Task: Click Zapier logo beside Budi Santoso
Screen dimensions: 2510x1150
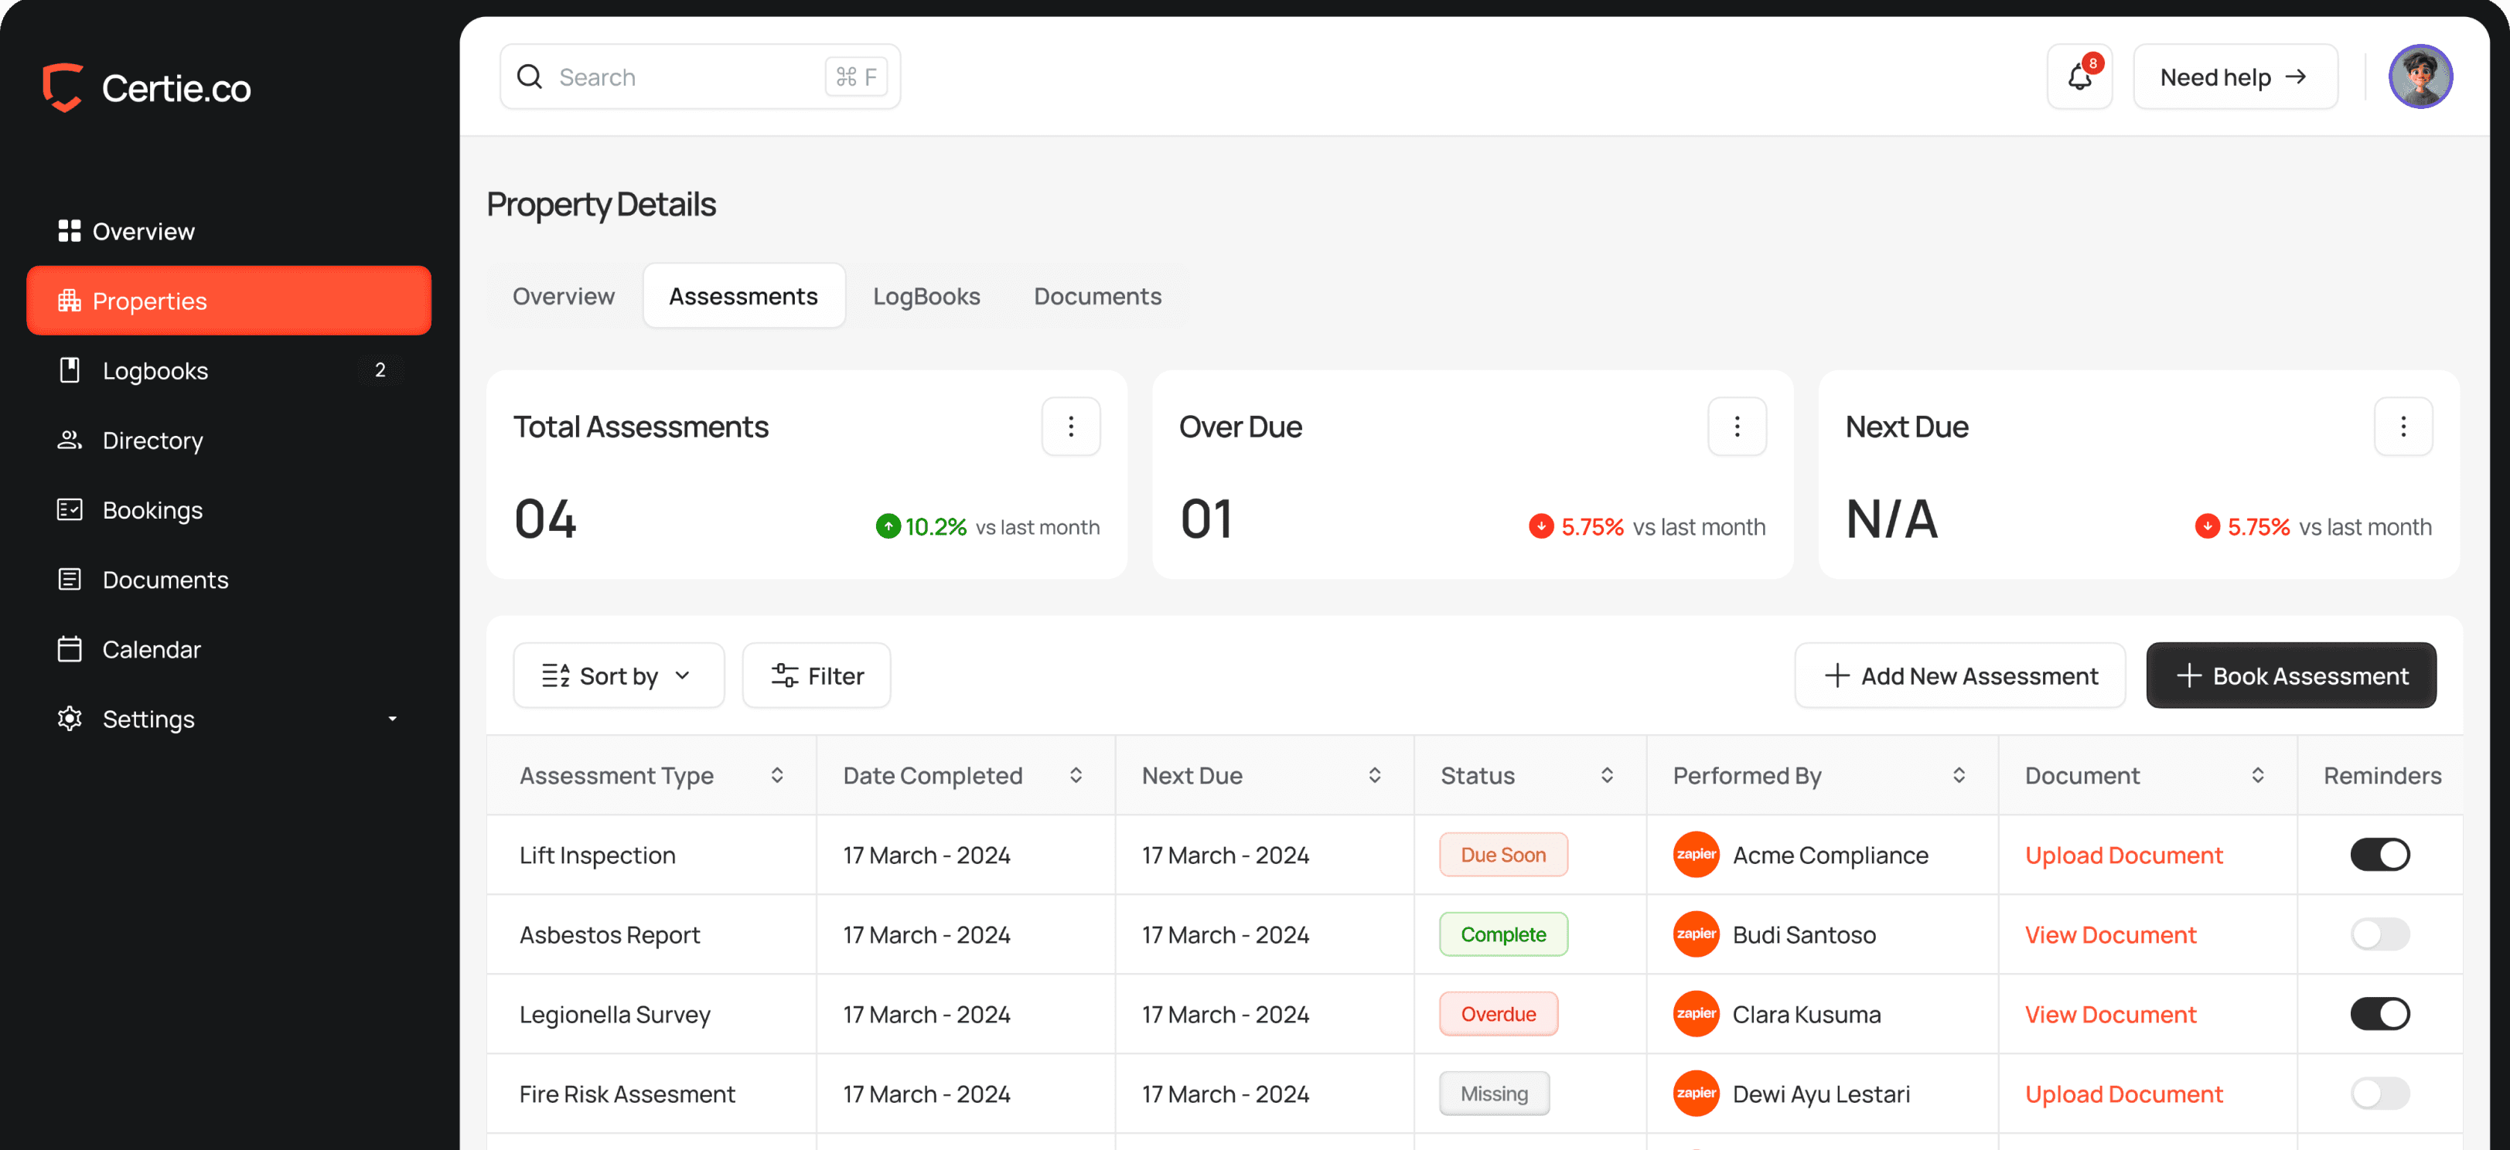Action: click(1696, 935)
